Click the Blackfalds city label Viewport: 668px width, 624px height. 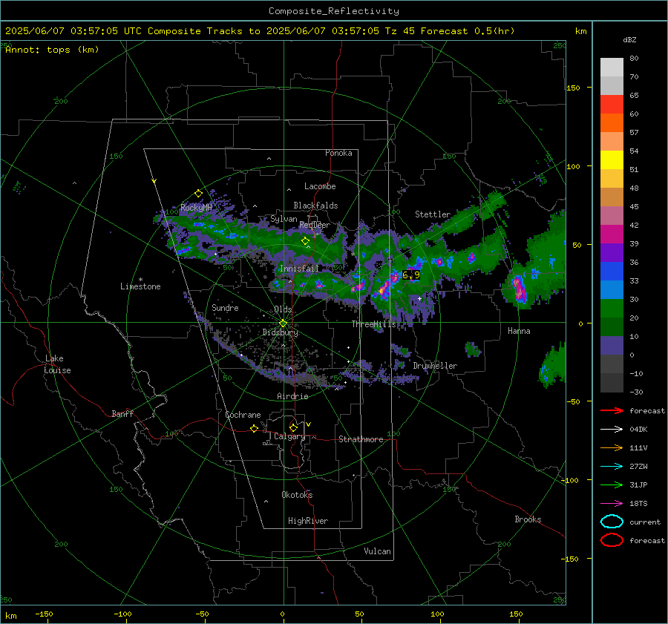[x=315, y=206]
